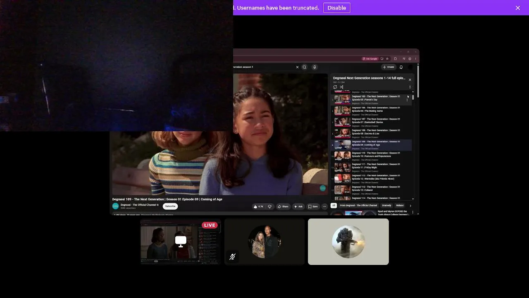
Task: Close the Degrassi playlist panel
Action: coord(410,80)
